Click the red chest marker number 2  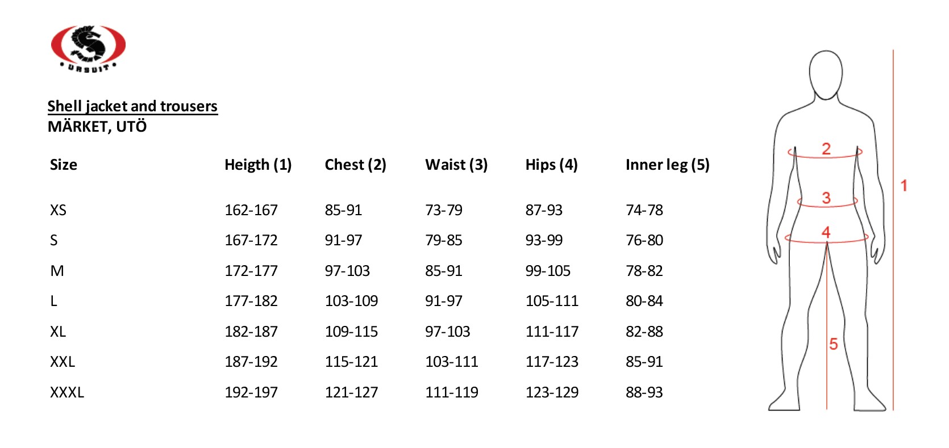pyautogui.click(x=826, y=149)
